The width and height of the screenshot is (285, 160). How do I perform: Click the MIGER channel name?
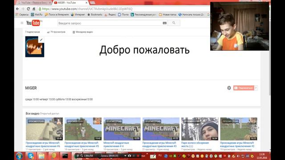click(x=31, y=88)
